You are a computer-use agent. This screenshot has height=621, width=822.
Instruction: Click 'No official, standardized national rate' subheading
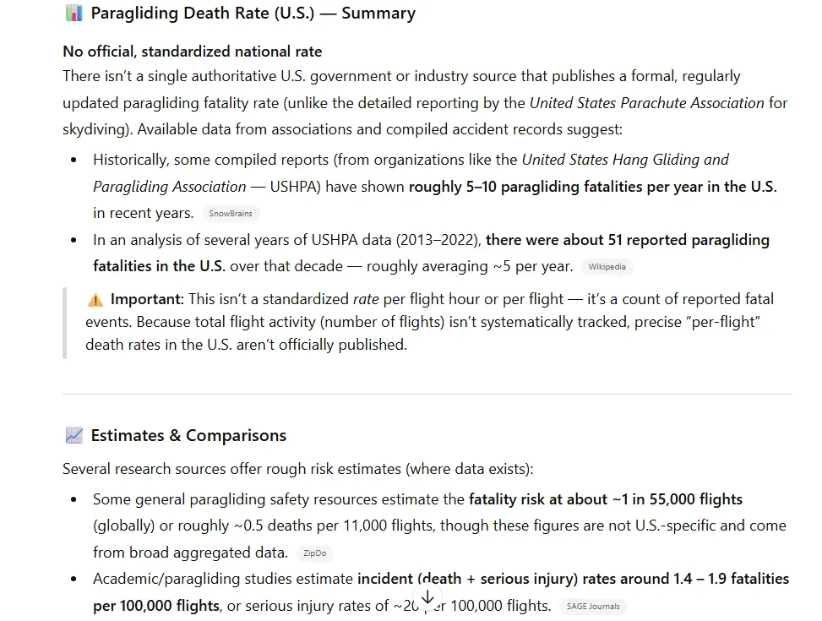pyautogui.click(x=192, y=52)
